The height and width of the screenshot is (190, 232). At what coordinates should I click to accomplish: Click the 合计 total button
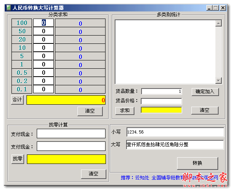[17, 100]
